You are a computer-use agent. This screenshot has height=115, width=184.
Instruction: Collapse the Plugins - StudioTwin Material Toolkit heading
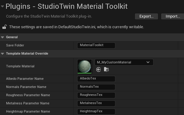(2, 6)
